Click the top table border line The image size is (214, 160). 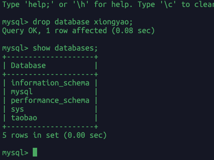click(50, 57)
